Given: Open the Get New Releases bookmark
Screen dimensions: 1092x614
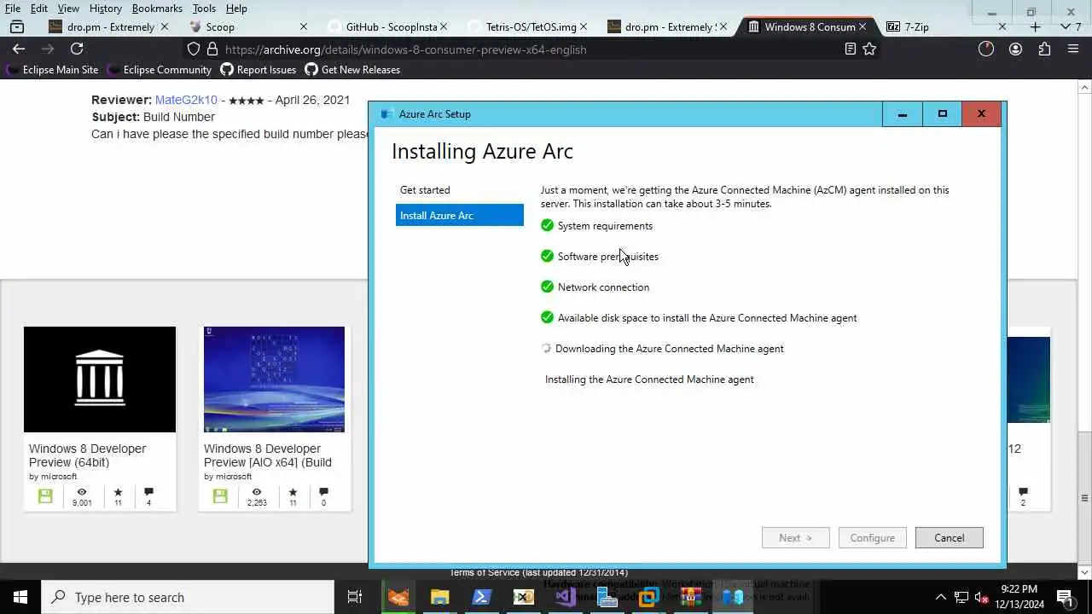Looking at the screenshot, I should click(x=352, y=70).
